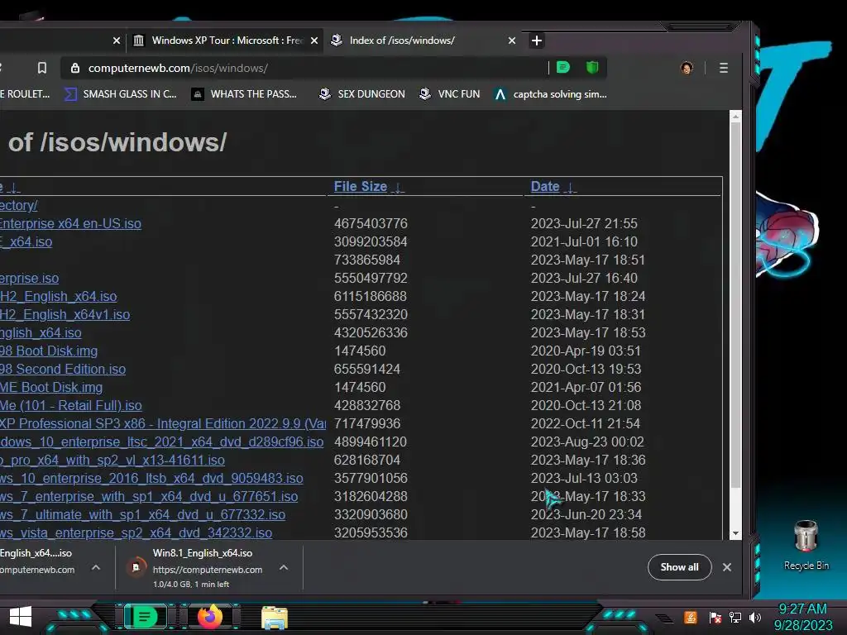Open the SEX DUNGEON bookmark
The width and height of the screenshot is (847, 635).
pos(362,94)
